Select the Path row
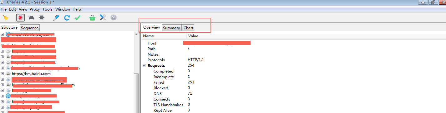Screen dimensions: 446x113 [293, 49]
